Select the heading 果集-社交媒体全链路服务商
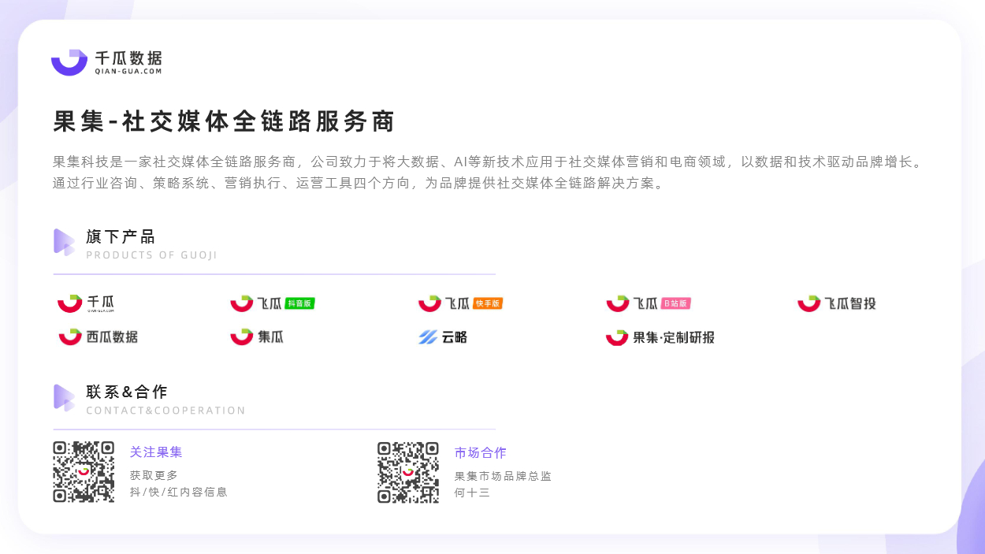 click(224, 121)
